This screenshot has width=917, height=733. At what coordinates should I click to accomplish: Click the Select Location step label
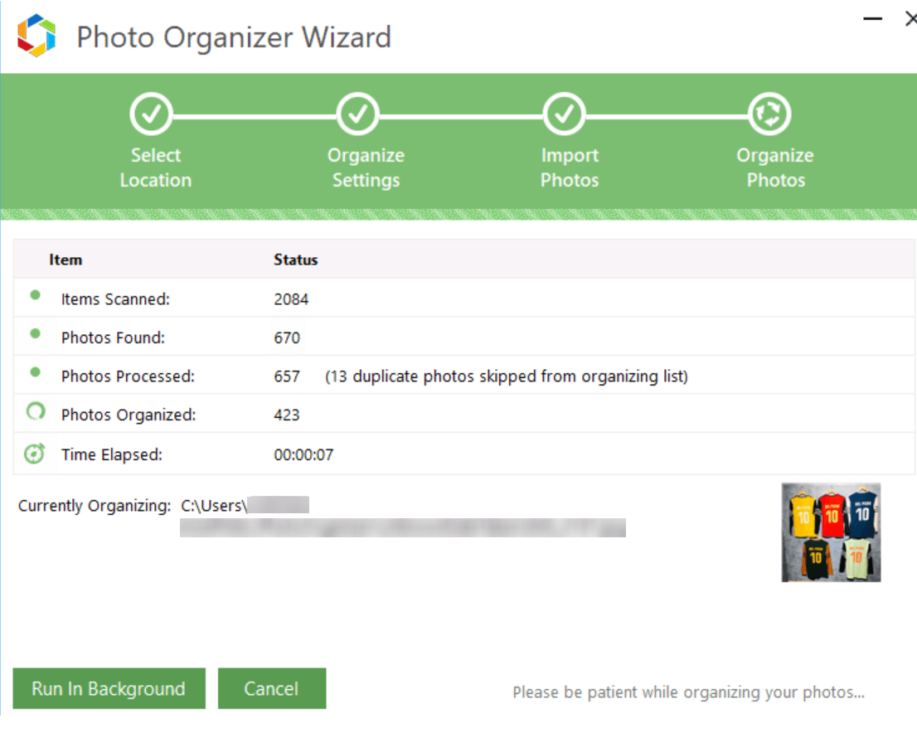click(x=154, y=167)
